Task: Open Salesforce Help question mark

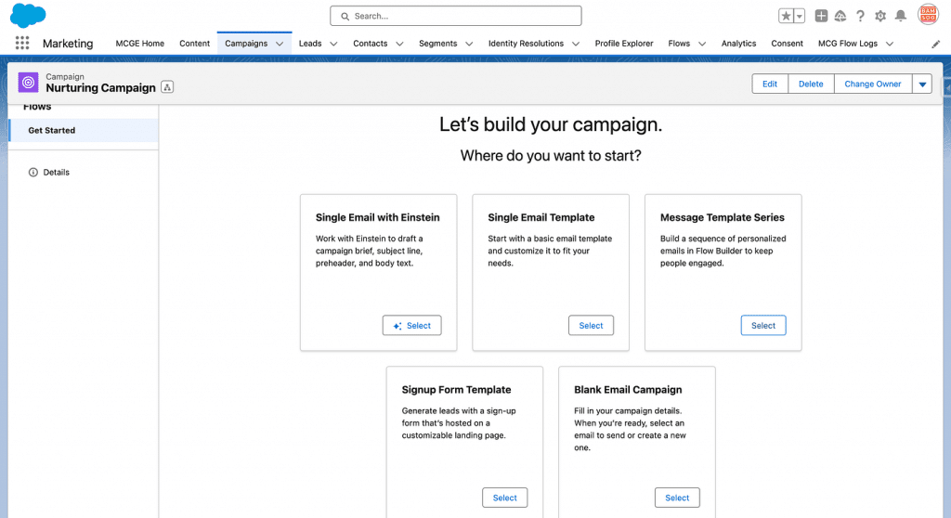Action: click(860, 16)
